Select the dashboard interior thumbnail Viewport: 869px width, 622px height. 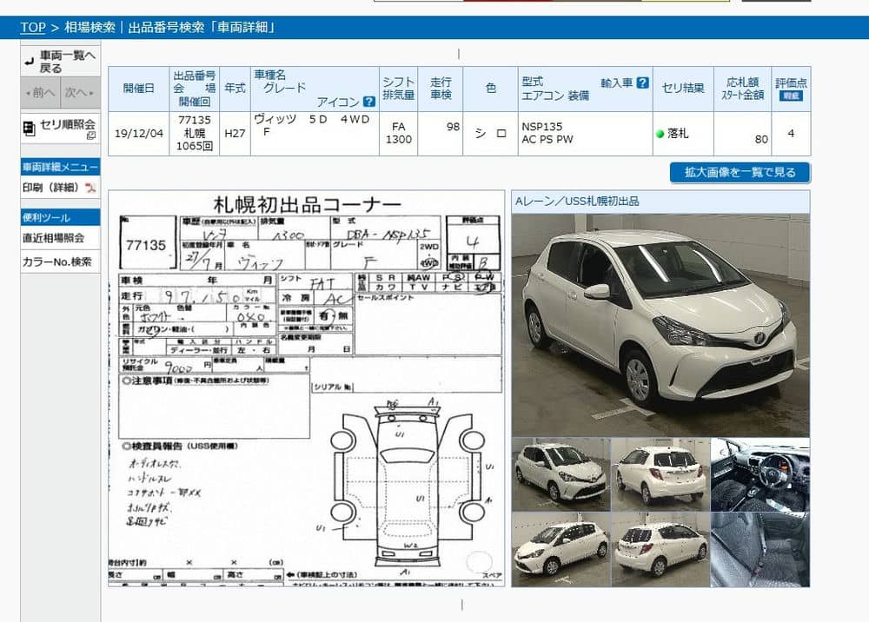pyautogui.click(x=760, y=473)
